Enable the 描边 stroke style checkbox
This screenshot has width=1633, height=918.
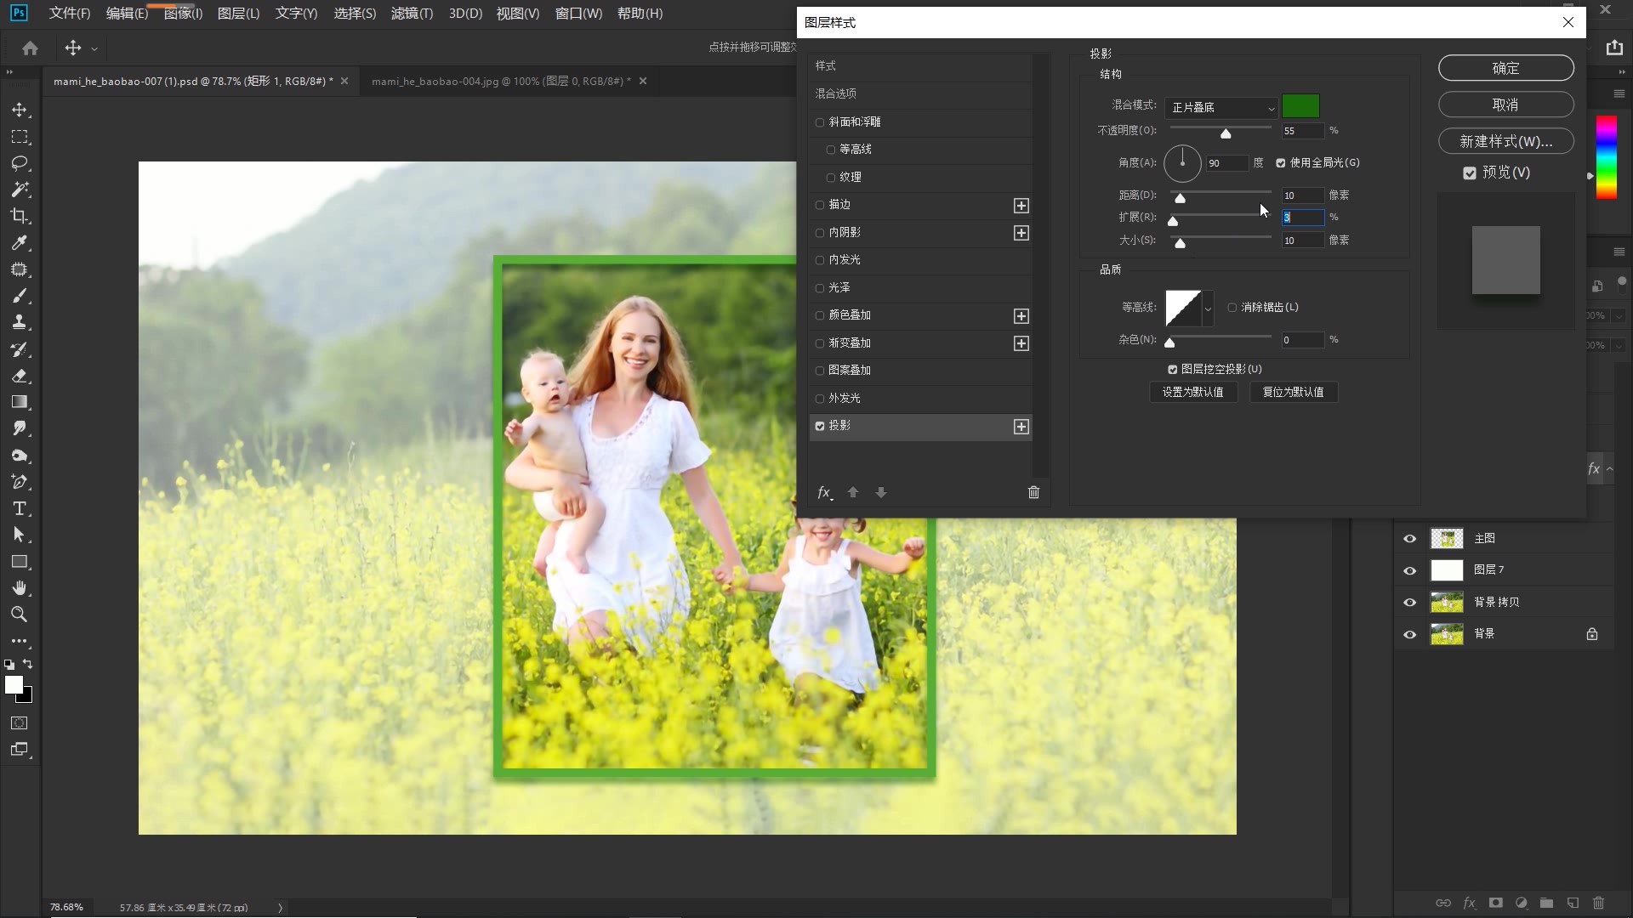tap(820, 205)
